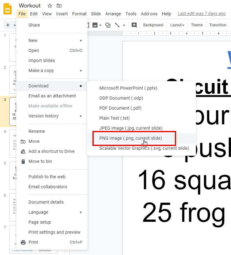
Task: Open the Arrange menu
Action: click(113, 14)
